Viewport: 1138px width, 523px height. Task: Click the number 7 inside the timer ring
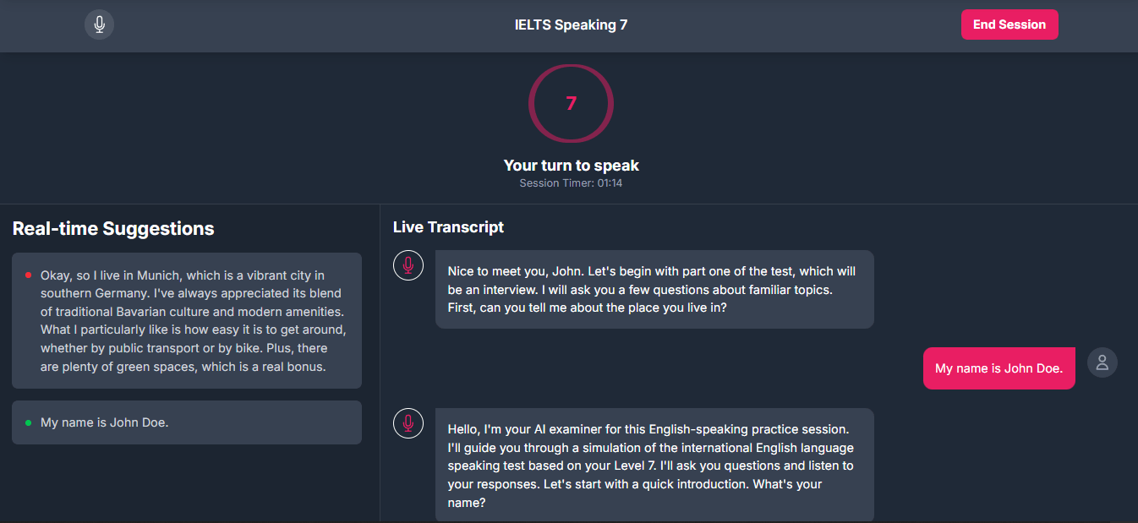click(571, 103)
